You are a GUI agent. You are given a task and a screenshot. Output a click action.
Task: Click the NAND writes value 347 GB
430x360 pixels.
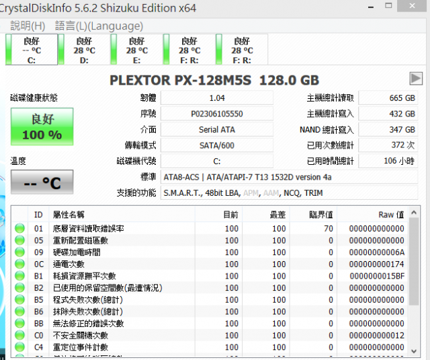pyautogui.click(x=388, y=130)
